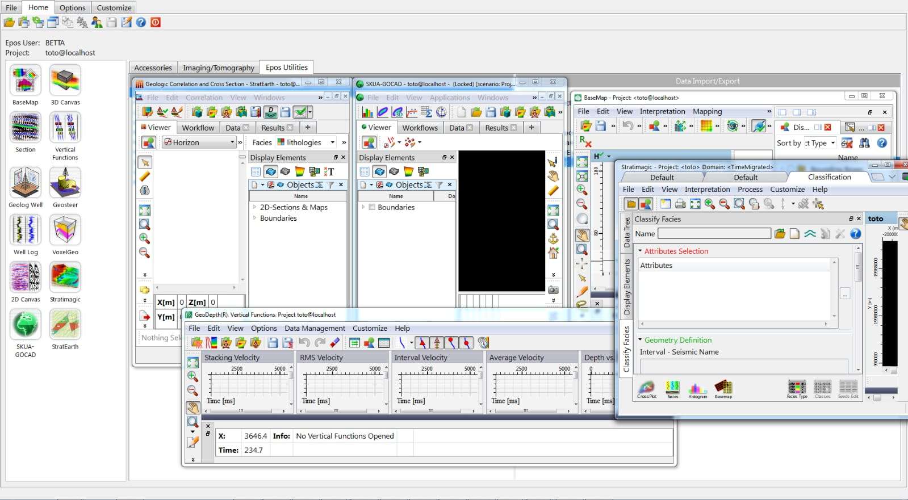Switch to the Imaging/Tomography tab

pos(218,68)
